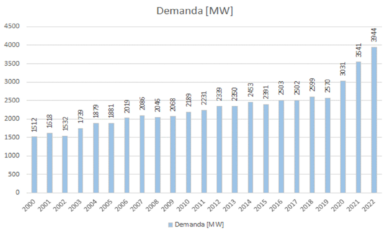Select the 3541 data label
Viewport: 387px width, 233px height.
click(x=359, y=50)
